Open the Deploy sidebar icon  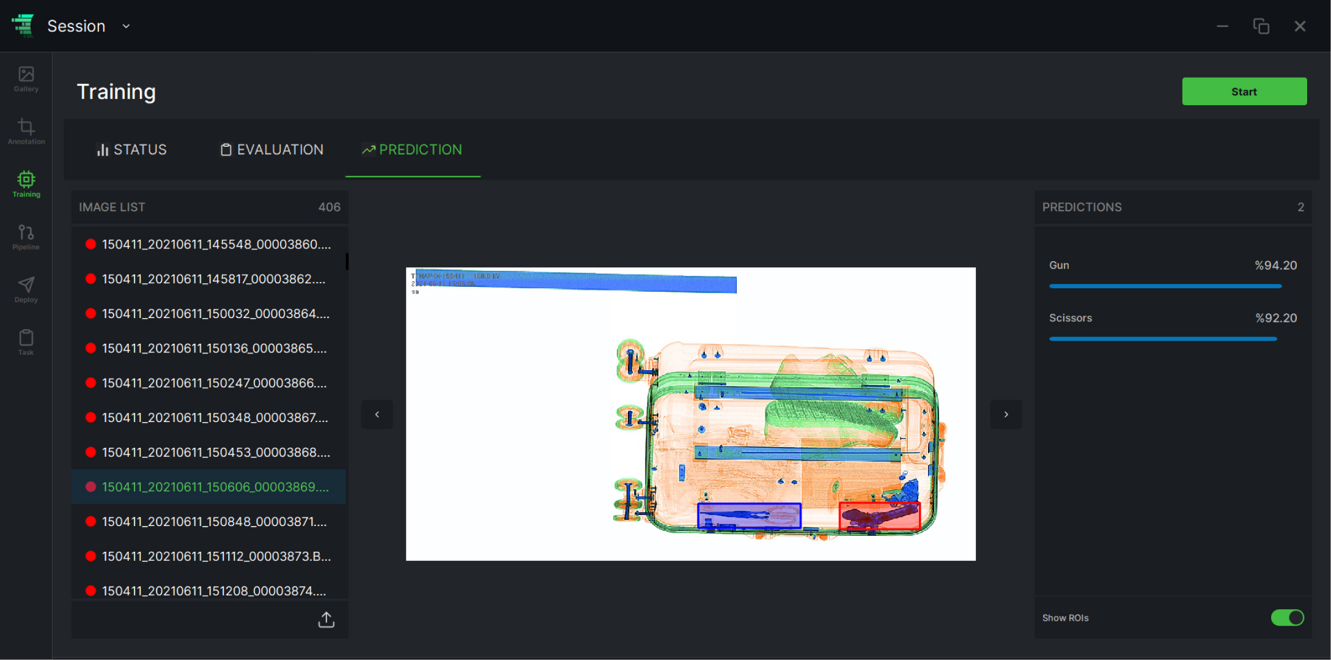[x=26, y=290]
